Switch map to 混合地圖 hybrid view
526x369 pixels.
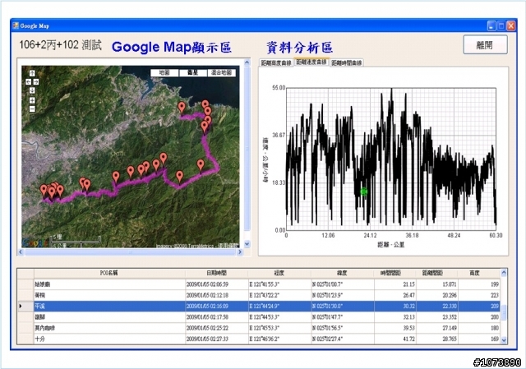pyautogui.click(x=222, y=73)
